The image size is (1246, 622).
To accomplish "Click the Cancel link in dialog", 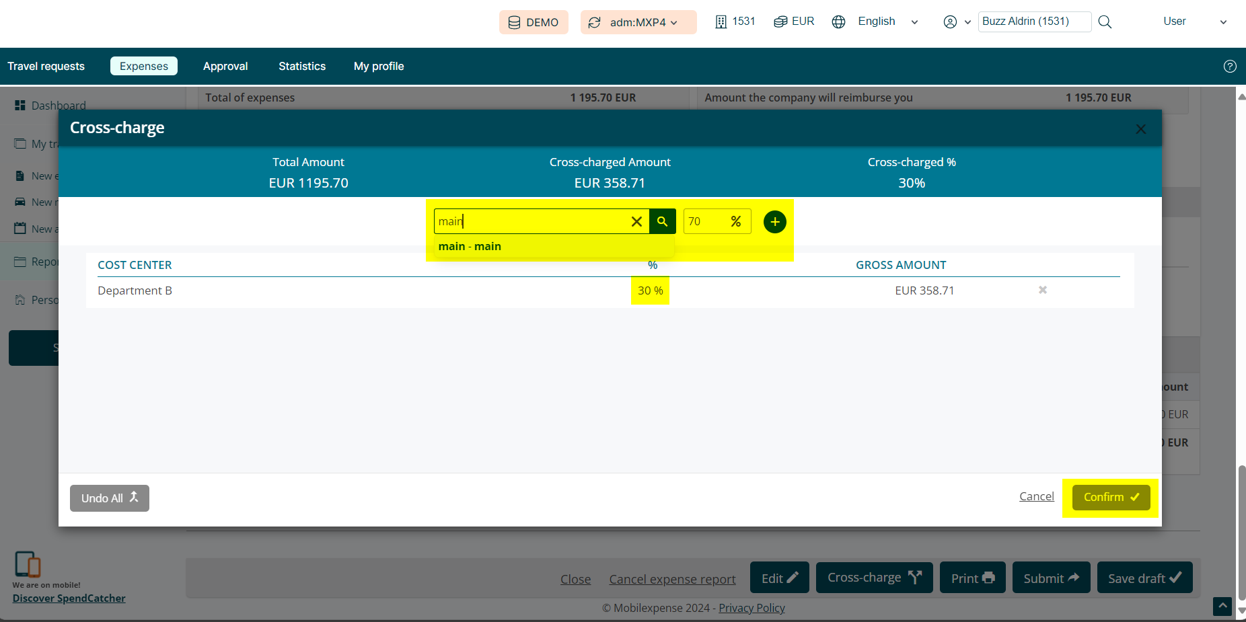I will point(1036,496).
